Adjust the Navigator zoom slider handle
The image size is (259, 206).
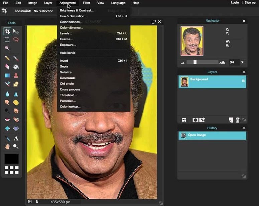pyautogui.click(x=195, y=62)
